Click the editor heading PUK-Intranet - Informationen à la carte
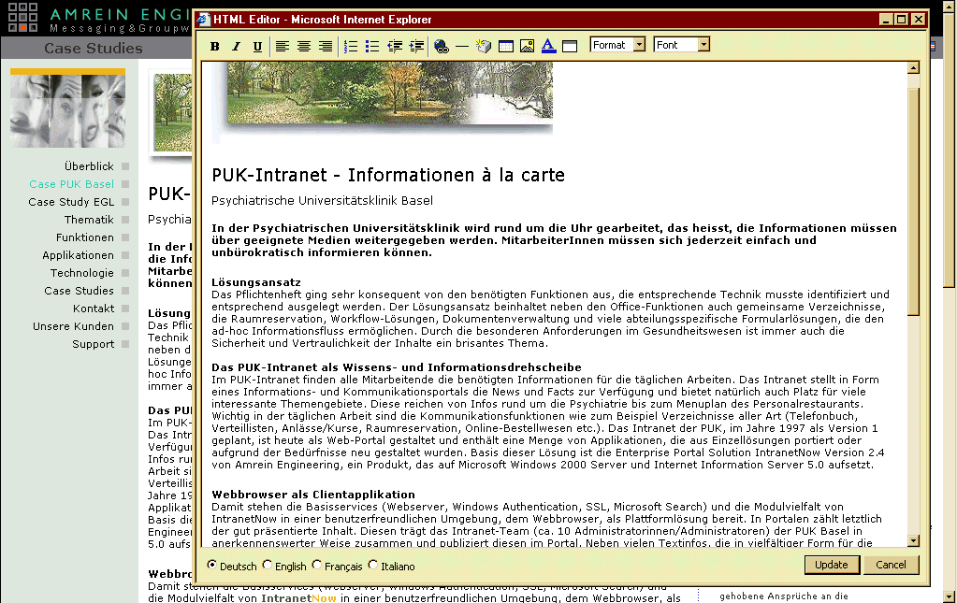This screenshot has width=957, height=603. click(x=388, y=175)
